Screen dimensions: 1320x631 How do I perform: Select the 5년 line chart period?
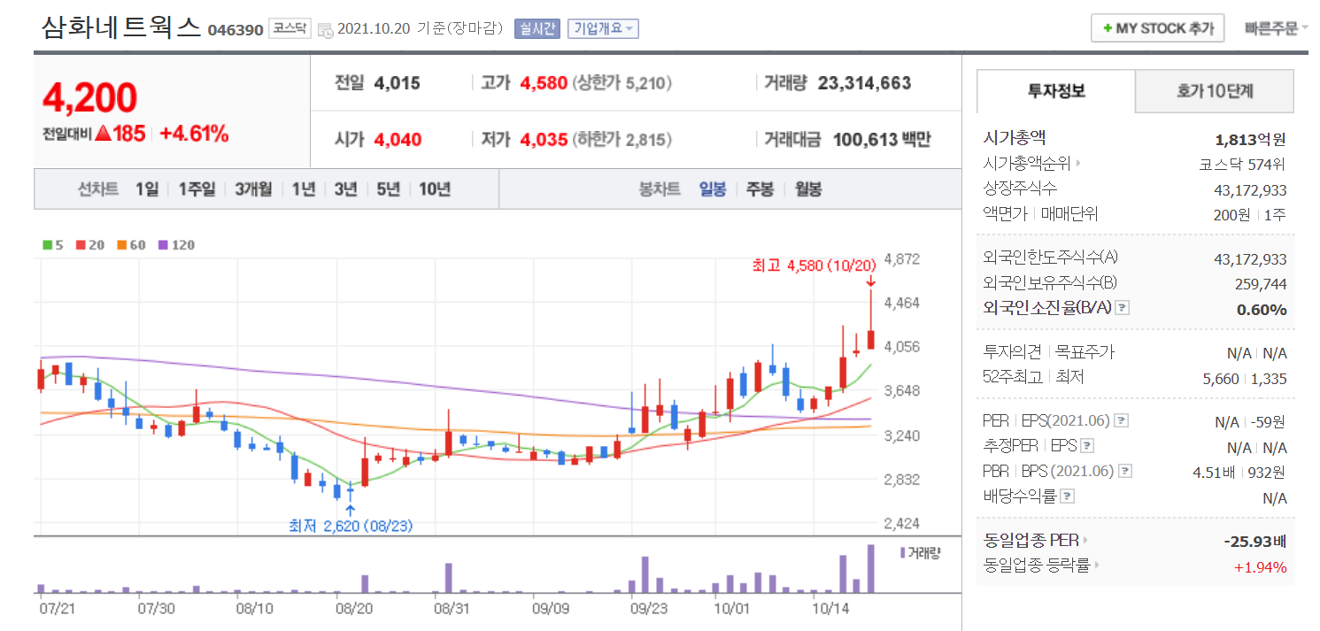click(x=388, y=189)
